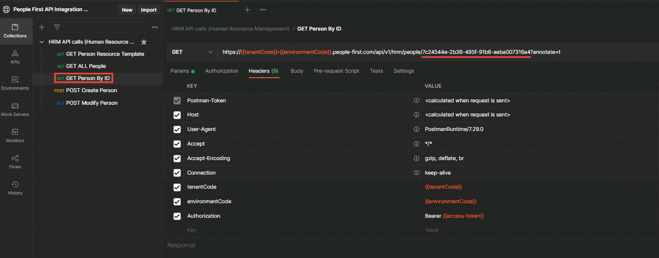This screenshot has height=258, width=659.
Task: Show info for Connection header
Action: click(x=416, y=173)
